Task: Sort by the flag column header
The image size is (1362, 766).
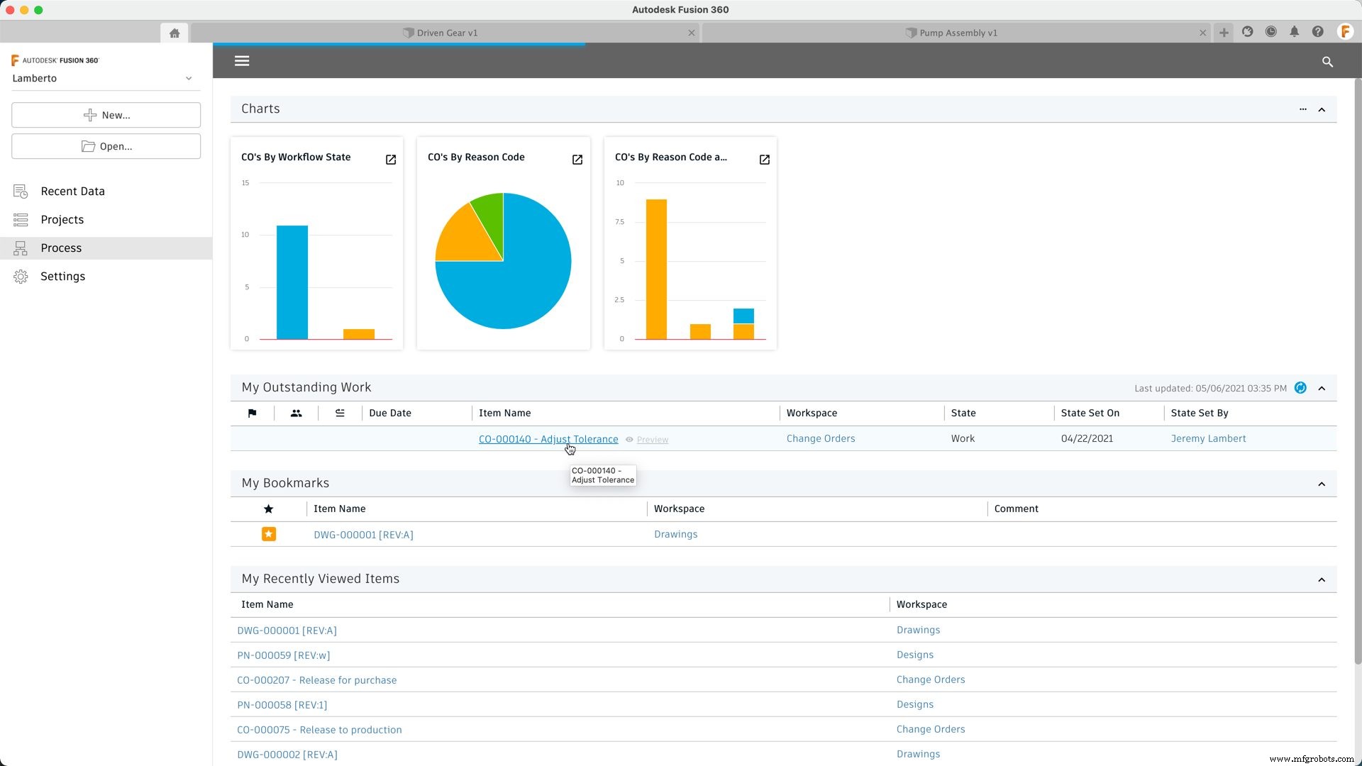Action: (x=252, y=413)
